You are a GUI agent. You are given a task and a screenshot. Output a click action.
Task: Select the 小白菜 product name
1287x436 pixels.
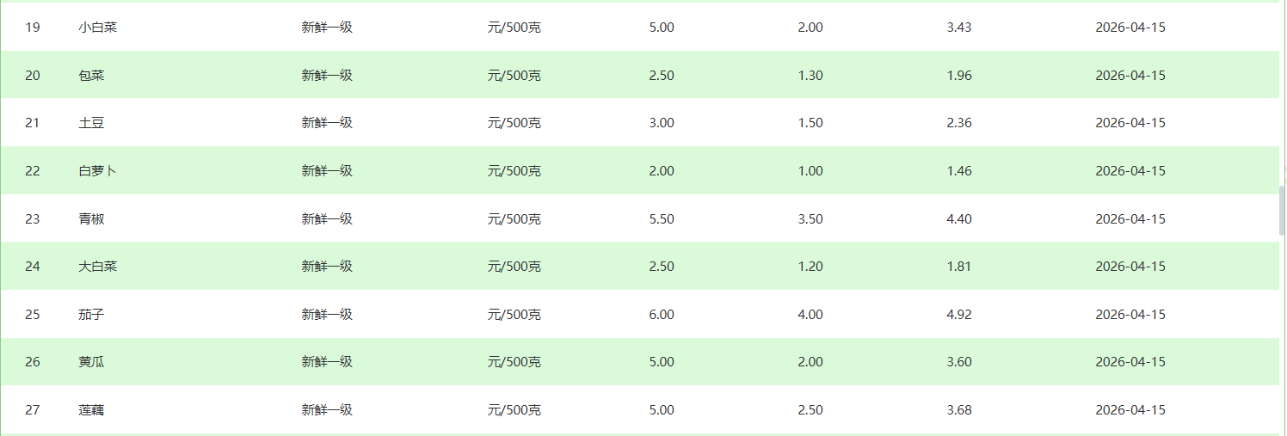point(97,28)
